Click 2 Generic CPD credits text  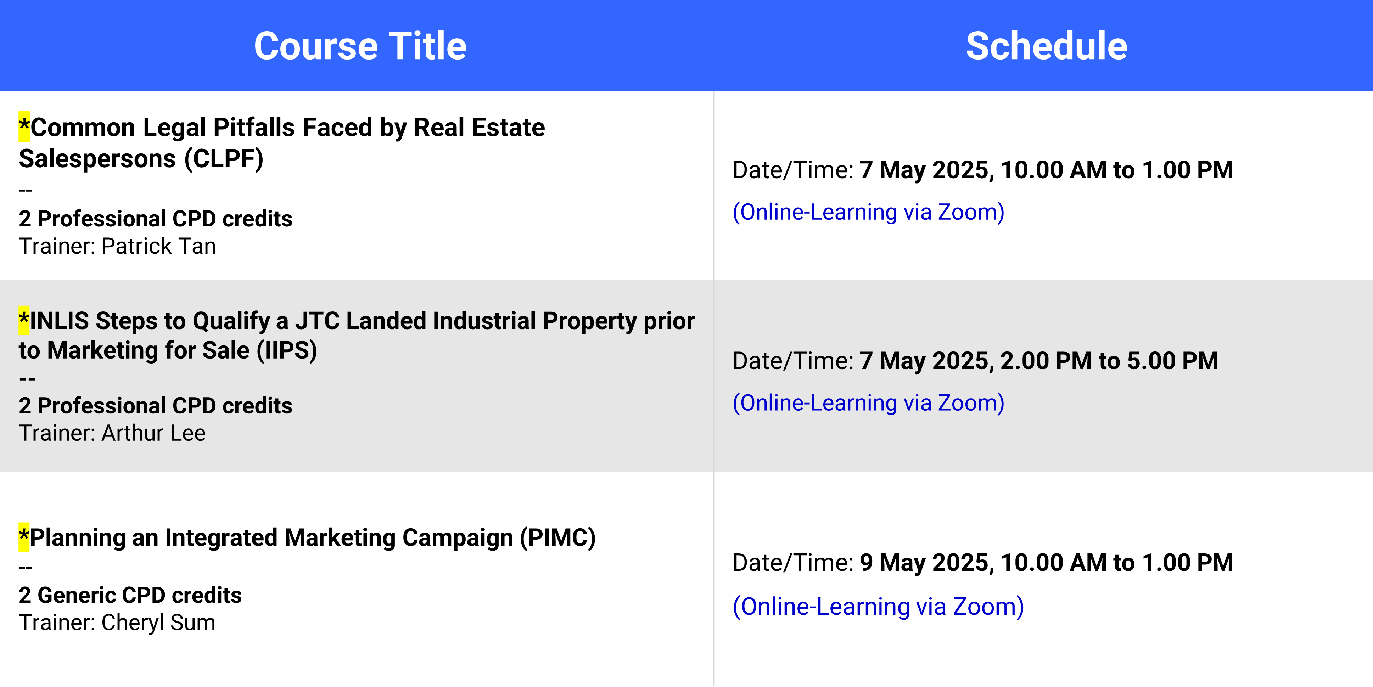tap(130, 595)
